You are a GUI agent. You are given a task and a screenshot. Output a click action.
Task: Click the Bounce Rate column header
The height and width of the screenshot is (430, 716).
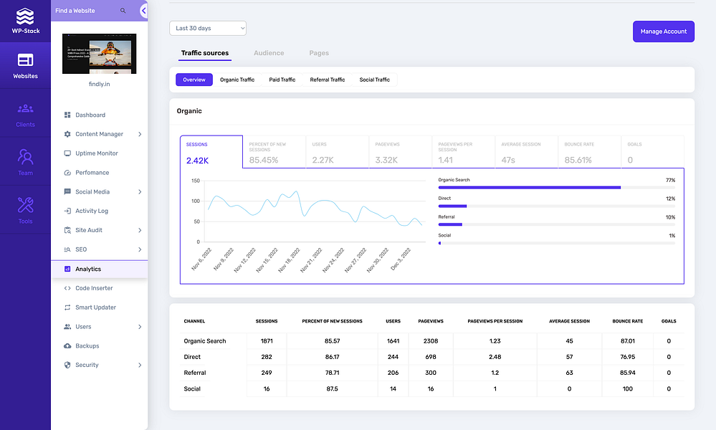(627, 321)
